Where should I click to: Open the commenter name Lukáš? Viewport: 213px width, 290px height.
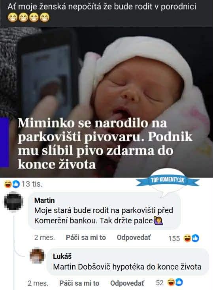click(62, 256)
